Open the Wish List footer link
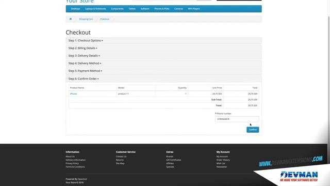The image size is (330, 186). [221, 163]
